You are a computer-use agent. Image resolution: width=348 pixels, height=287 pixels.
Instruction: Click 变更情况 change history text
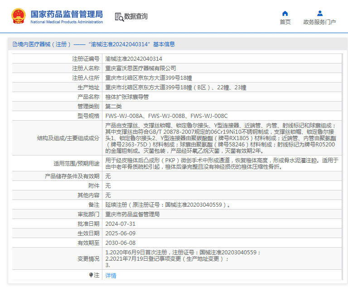183,258
